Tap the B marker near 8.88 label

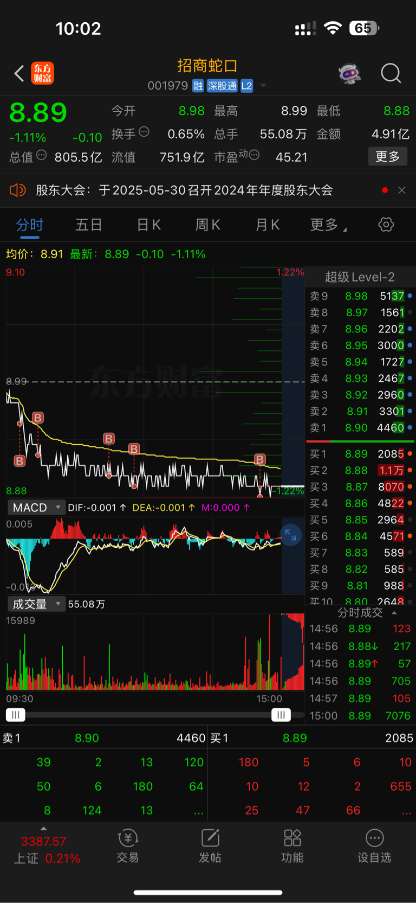(19, 461)
